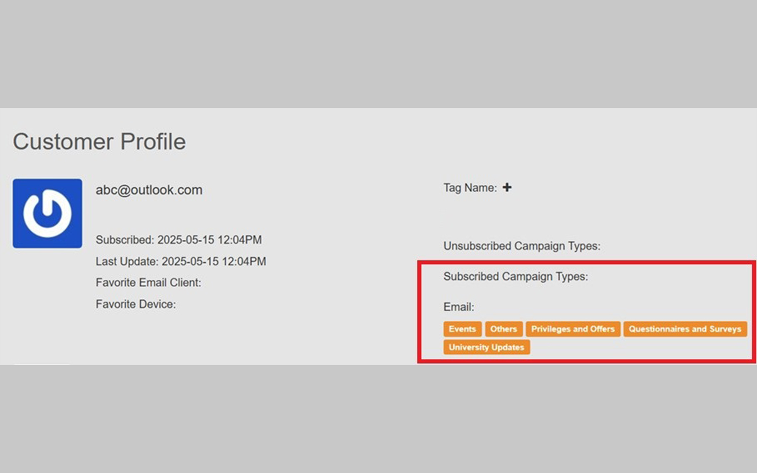Click the timestamp on the Last Update line
Image resolution: width=757 pixels, height=473 pixels.
point(214,262)
